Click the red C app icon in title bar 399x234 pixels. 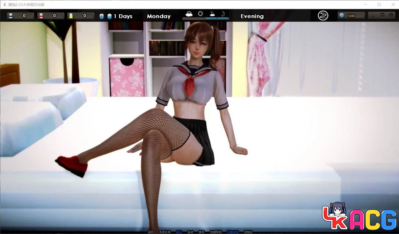(x=4, y=4)
